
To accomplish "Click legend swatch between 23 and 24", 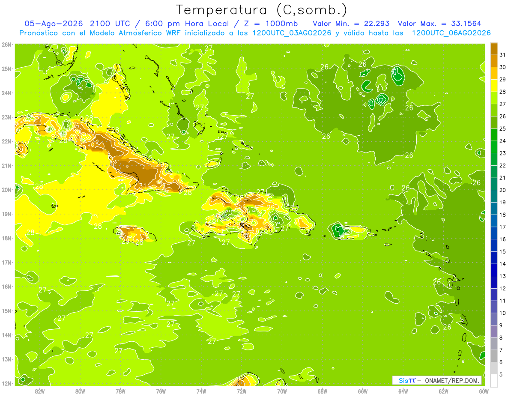I will coord(494,147).
